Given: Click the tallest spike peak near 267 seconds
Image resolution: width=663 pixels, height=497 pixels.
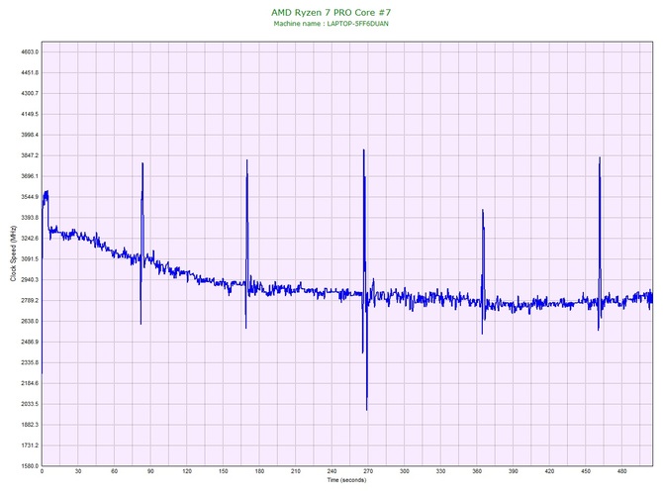Looking at the screenshot, I should [363, 149].
